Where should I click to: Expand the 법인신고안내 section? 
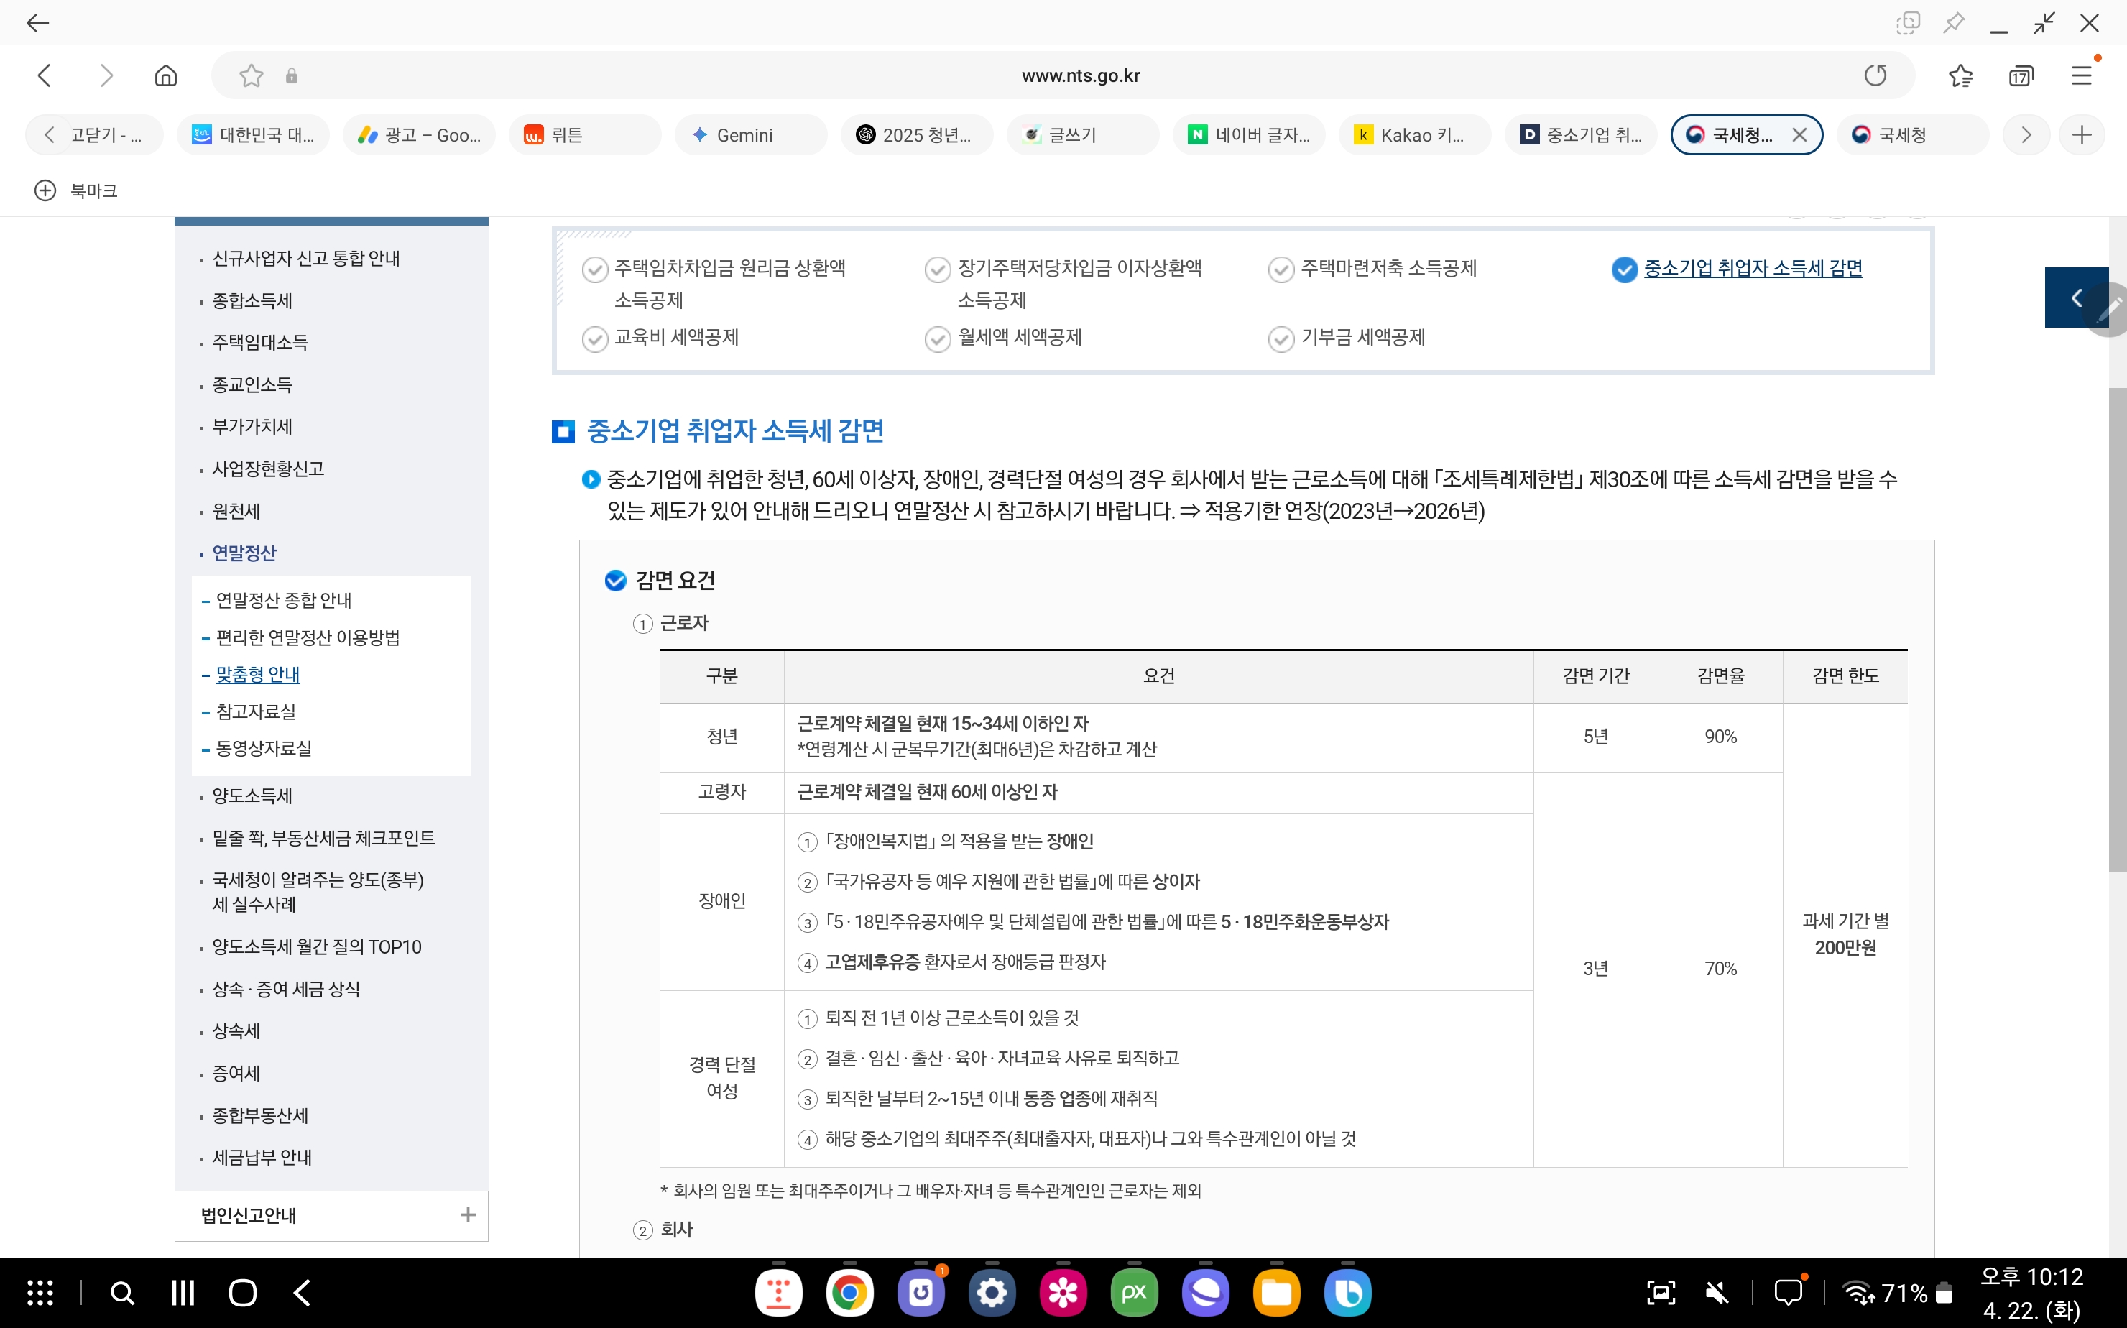(467, 1214)
